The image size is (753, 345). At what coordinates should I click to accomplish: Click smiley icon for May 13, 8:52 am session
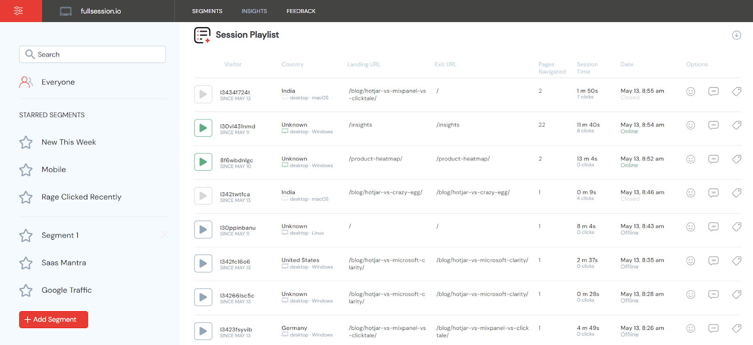pyautogui.click(x=690, y=159)
